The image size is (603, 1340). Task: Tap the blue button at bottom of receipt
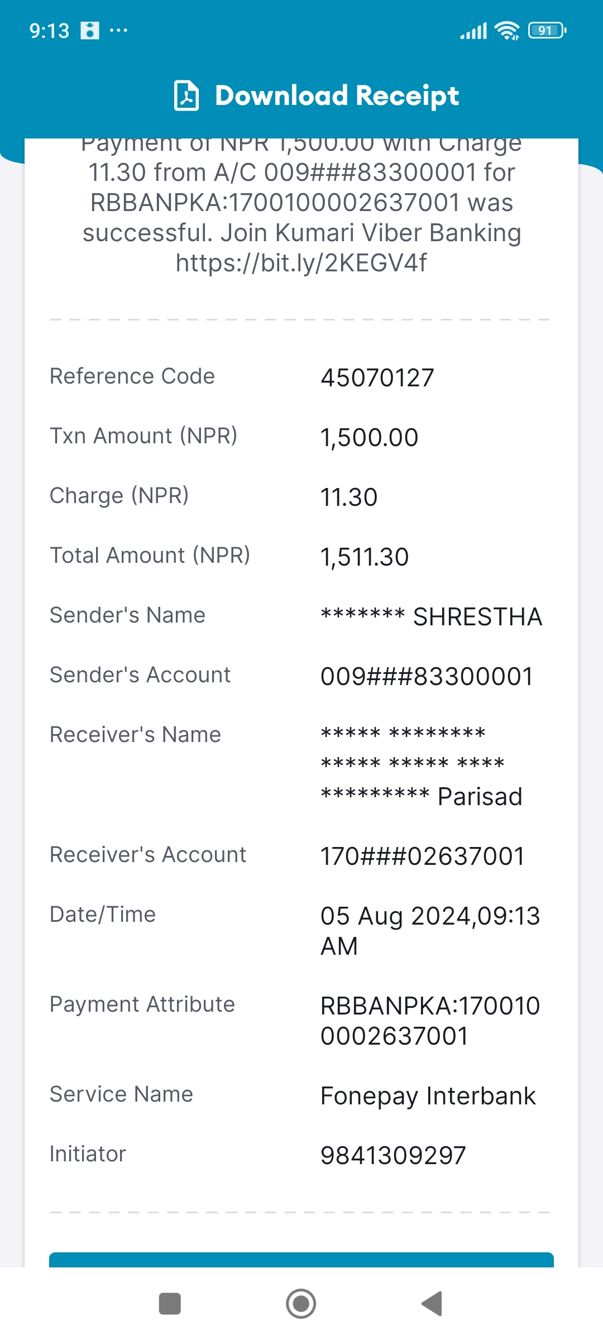point(301,1260)
